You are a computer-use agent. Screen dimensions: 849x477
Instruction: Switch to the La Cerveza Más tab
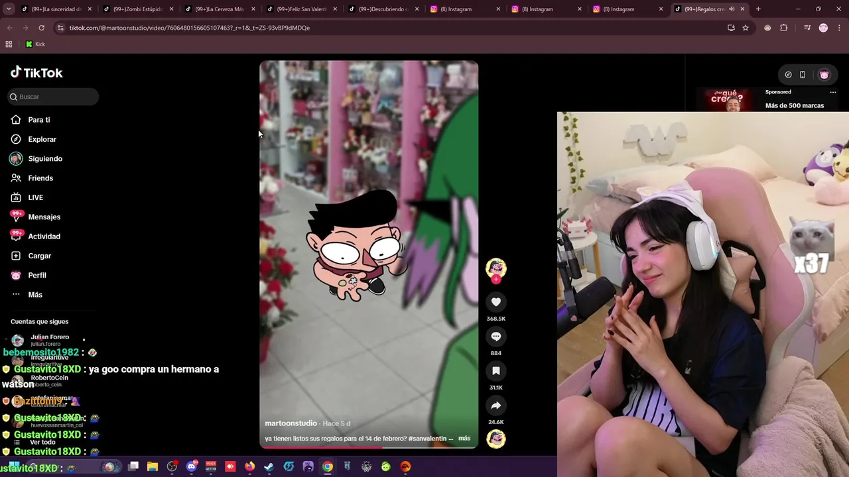pos(220,9)
